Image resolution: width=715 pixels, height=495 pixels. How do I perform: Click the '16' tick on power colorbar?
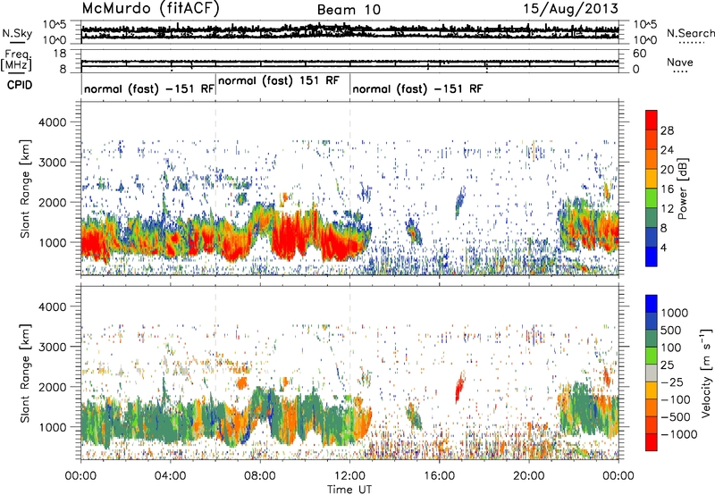coord(667,189)
